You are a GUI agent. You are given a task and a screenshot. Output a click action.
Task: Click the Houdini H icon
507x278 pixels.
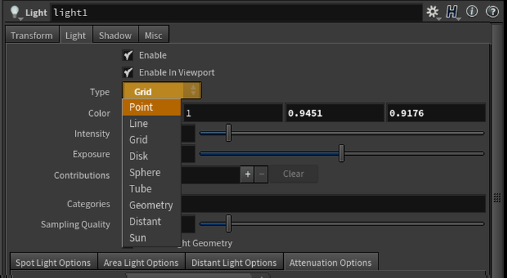[452, 12]
